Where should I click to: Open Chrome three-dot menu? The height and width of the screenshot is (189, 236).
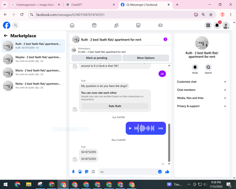(x=231, y=15)
